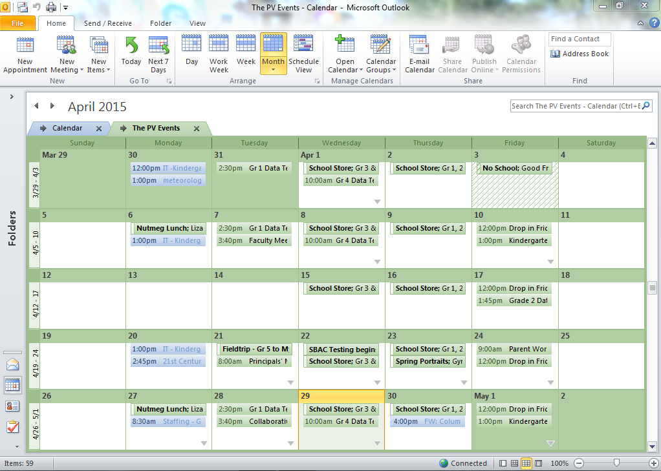Show the Next 7 Days
The image size is (661, 471).
tap(158, 55)
